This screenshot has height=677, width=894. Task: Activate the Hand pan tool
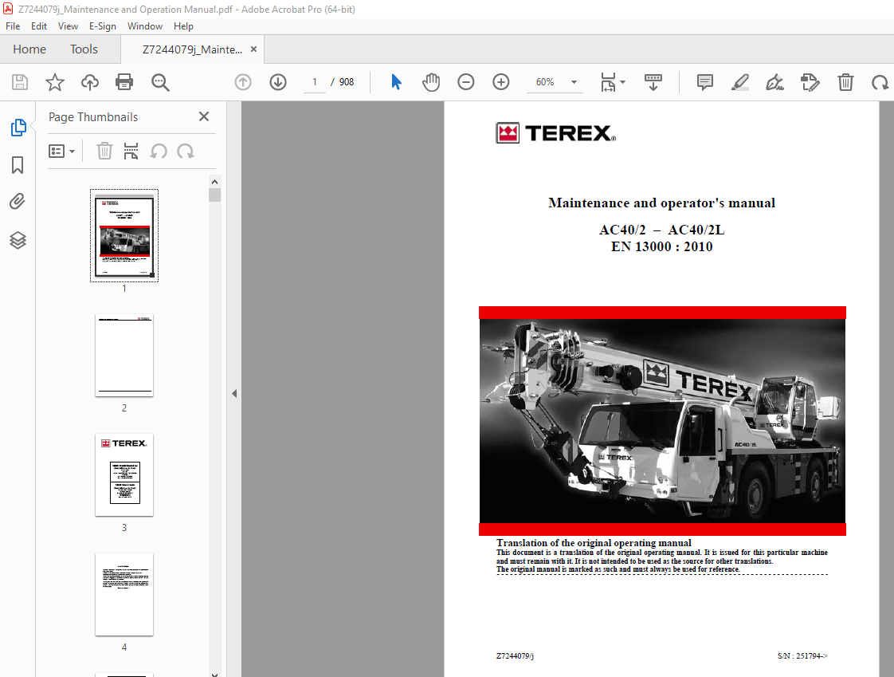coord(431,82)
